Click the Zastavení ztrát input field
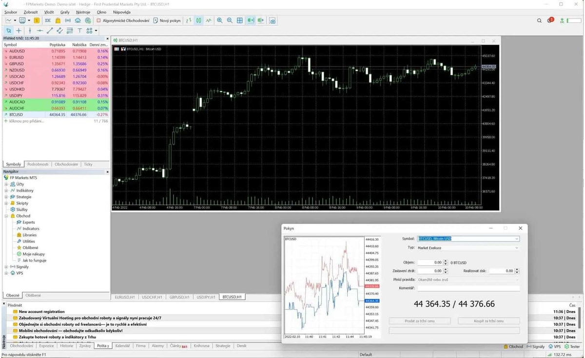This screenshot has width=585, height=358. click(430, 271)
